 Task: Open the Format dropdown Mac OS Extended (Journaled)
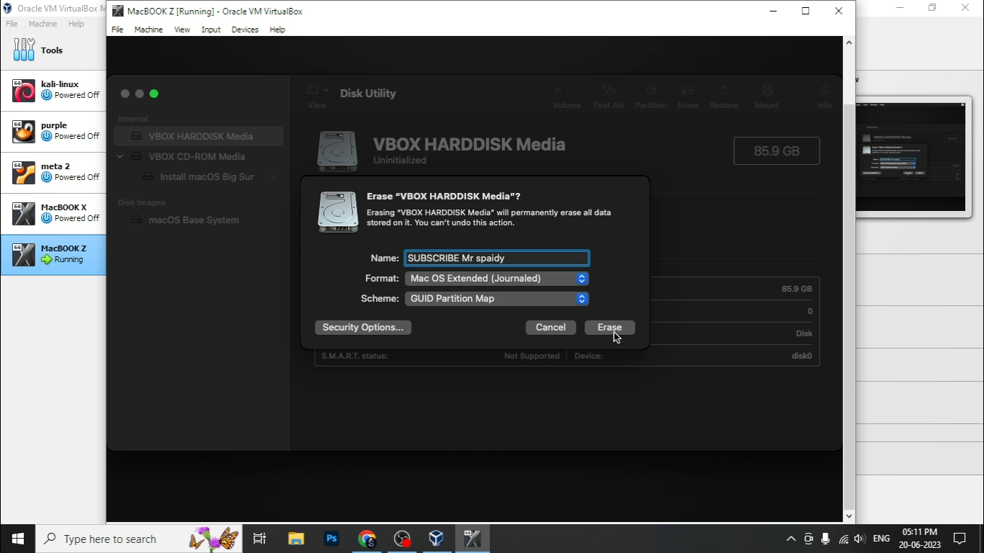(496, 278)
